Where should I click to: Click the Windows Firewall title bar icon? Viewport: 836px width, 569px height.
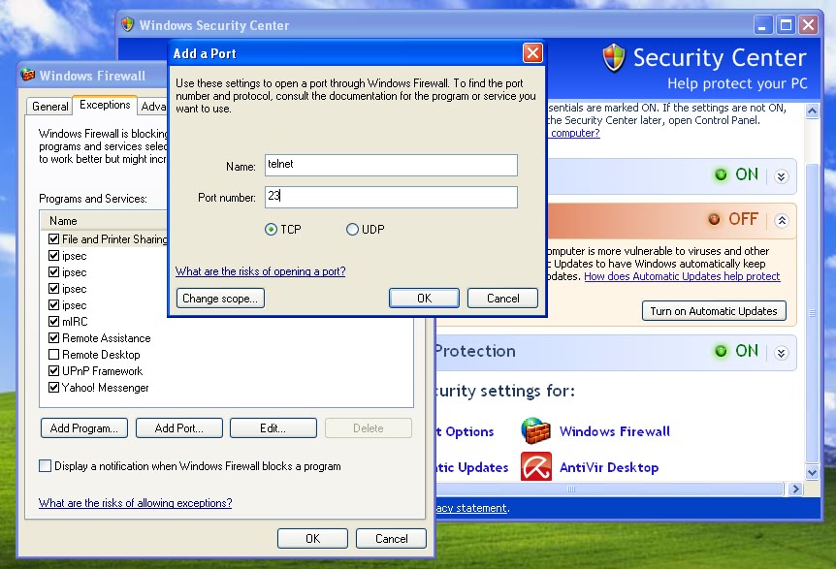(x=28, y=75)
